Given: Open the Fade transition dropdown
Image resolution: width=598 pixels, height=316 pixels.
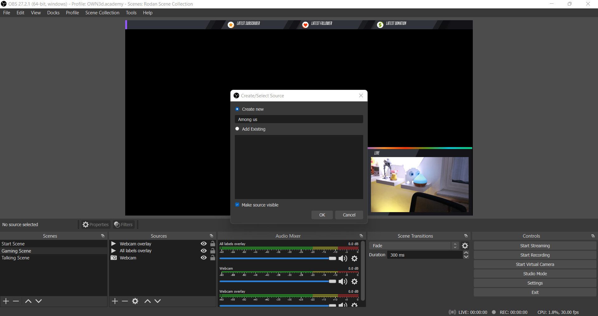Looking at the screenshot, I should (414, 246).
